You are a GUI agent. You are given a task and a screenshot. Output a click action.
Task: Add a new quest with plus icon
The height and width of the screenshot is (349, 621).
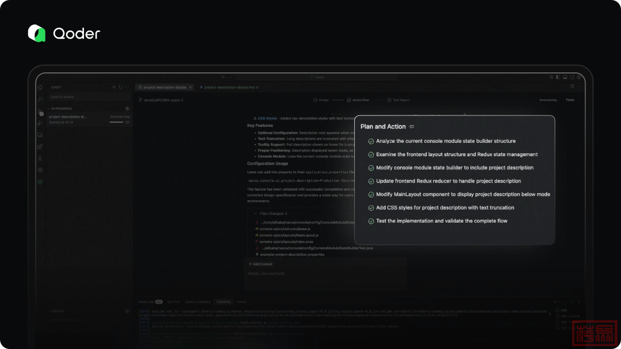[x=114, y=87]
